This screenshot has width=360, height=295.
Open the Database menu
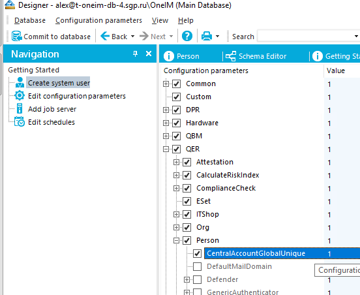click(30, 20)
